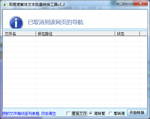This screenshot has height=119, width=150.
Task: Click the 所在路径 column header
Action: pyautogui.click(x=75, y=34)
